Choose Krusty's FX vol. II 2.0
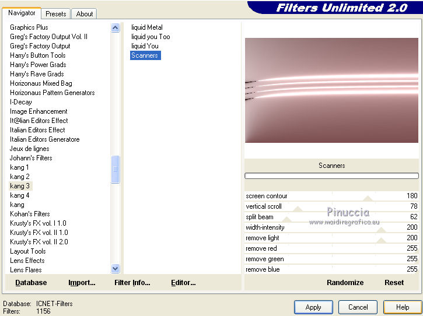 [x=39, y=242]
